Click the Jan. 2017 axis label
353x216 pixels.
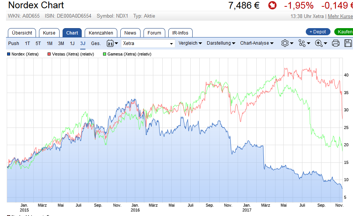pyautogui.click(x=247, y=208)
